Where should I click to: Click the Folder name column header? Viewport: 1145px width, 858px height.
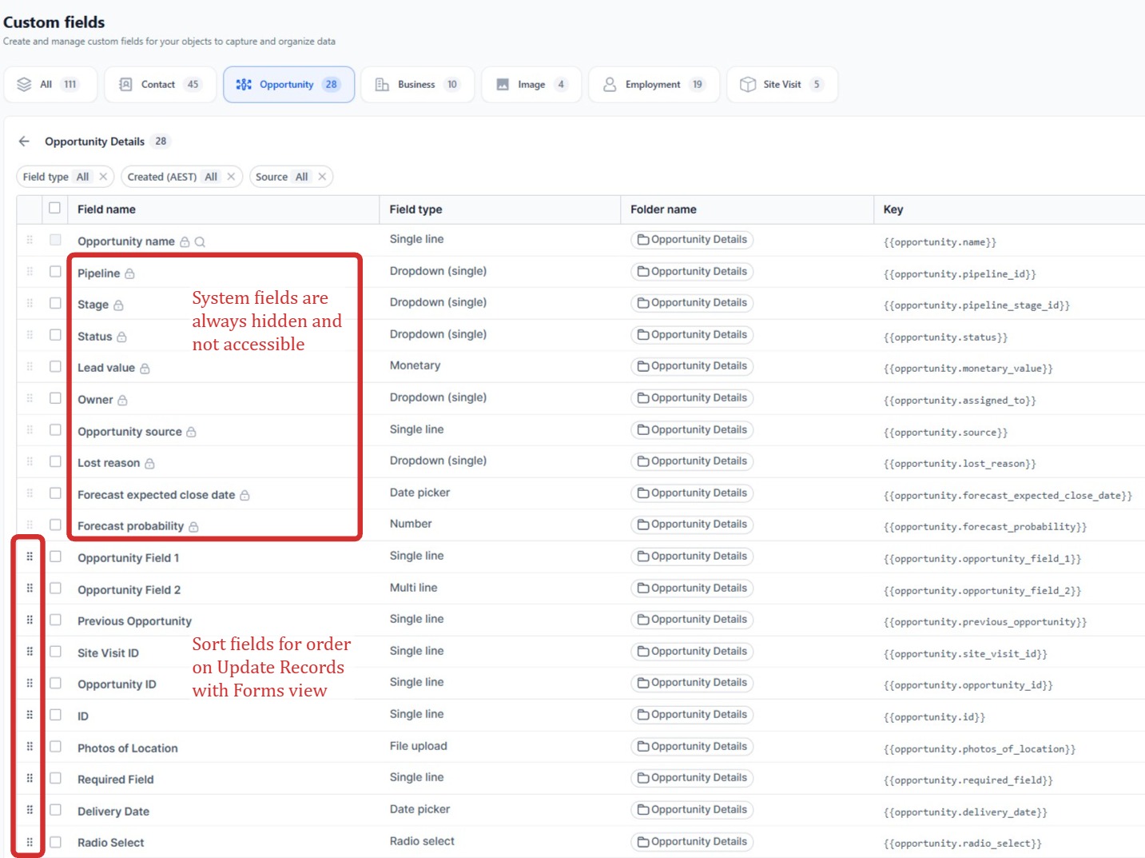pyautogui.click(x=663, y=210)
